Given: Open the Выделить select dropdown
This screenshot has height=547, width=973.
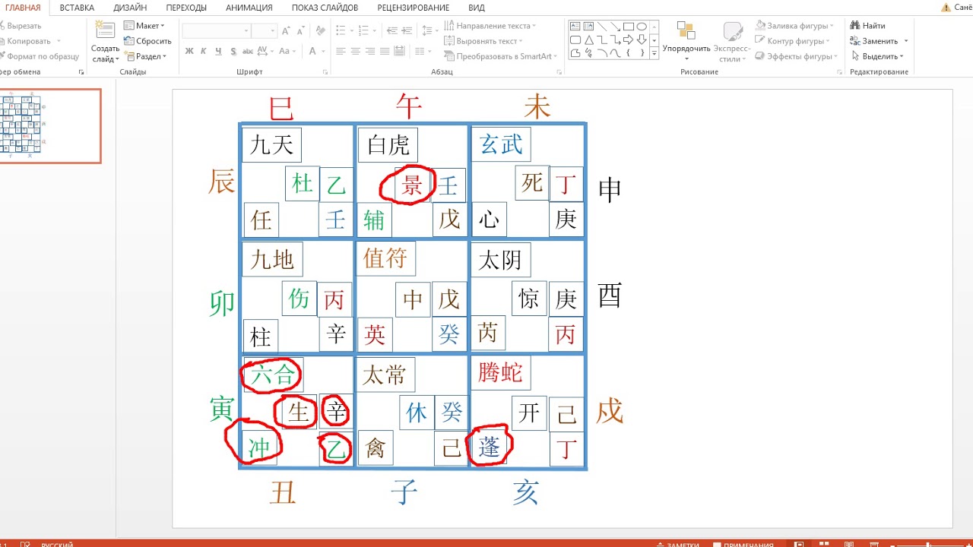Looking at the screenshot, I should [x=878, y=56].
